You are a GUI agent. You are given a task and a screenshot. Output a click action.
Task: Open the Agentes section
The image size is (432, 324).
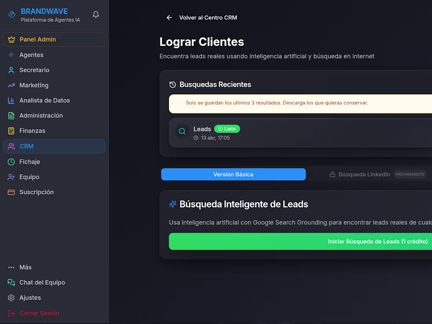point(54,55)
